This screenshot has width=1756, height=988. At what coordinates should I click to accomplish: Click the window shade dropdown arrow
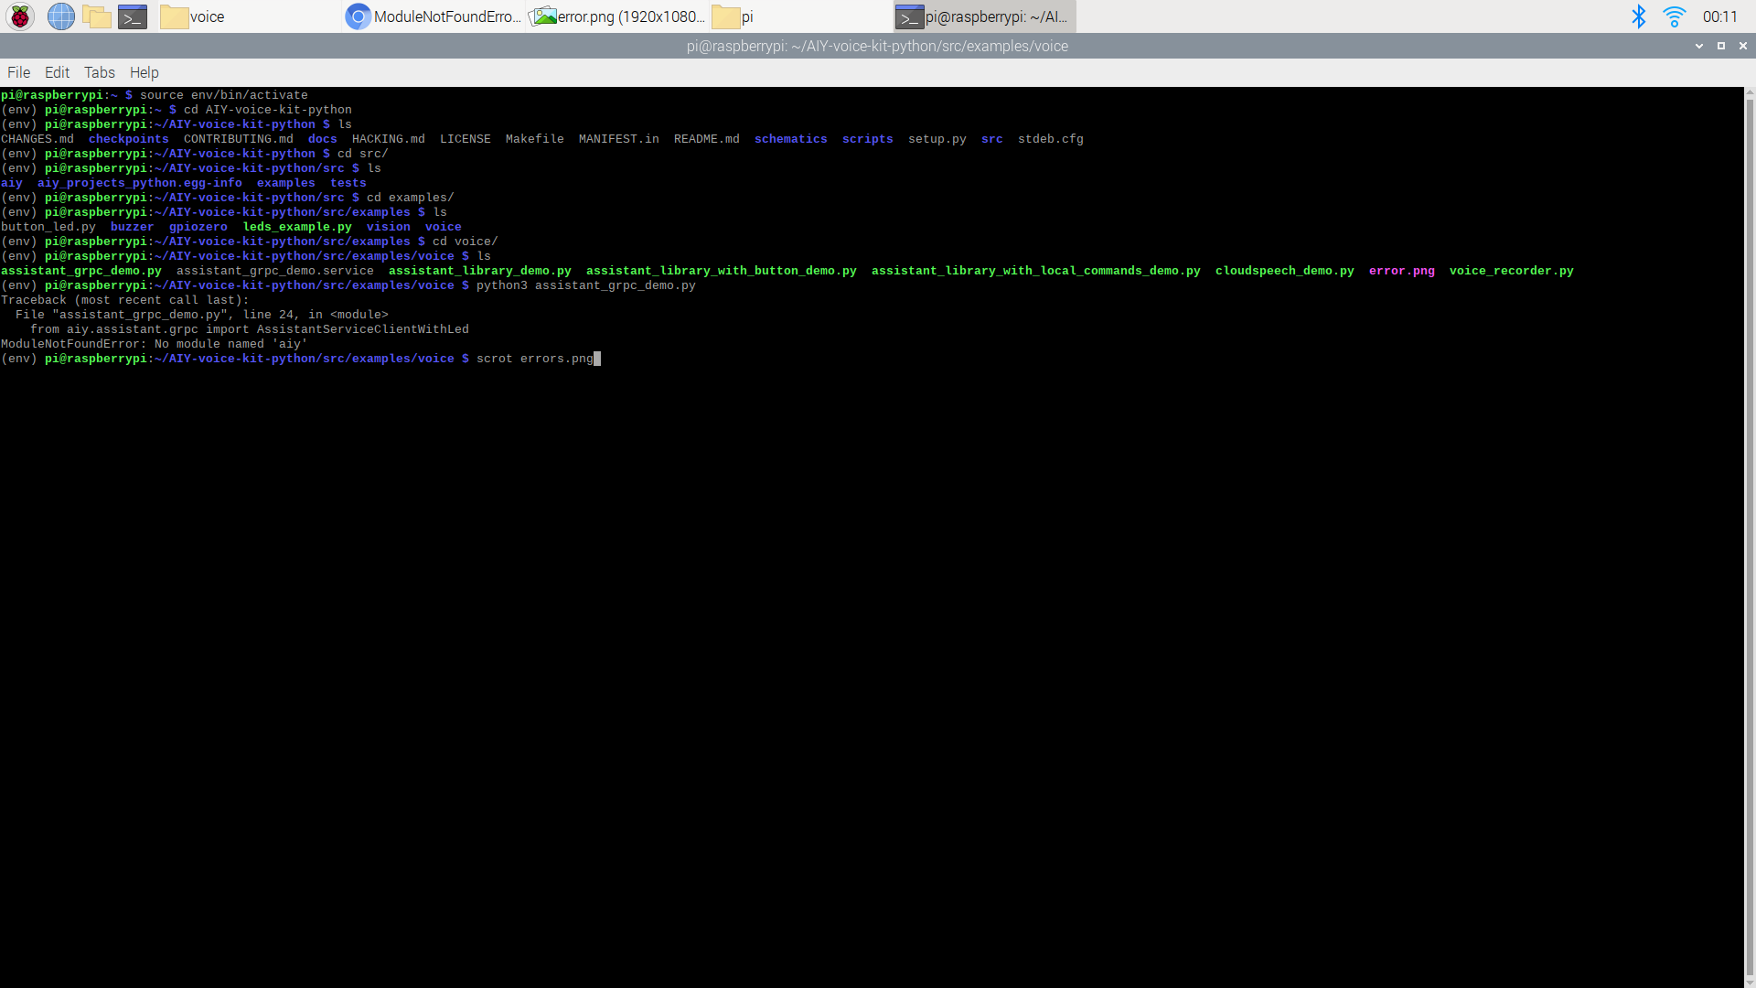1699,46
